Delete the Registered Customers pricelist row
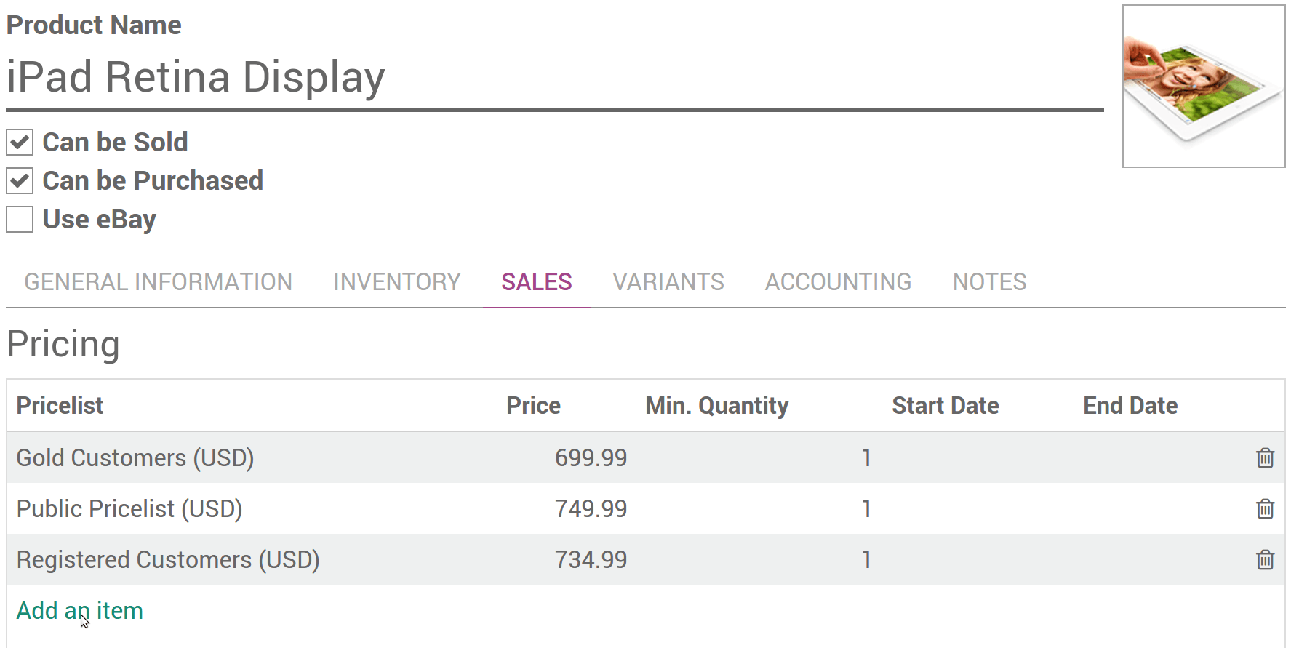The image size is (1291, 648). point(1265,559)
